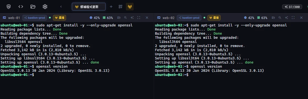Click the web-01 pane terminal icon

point(4,18)
